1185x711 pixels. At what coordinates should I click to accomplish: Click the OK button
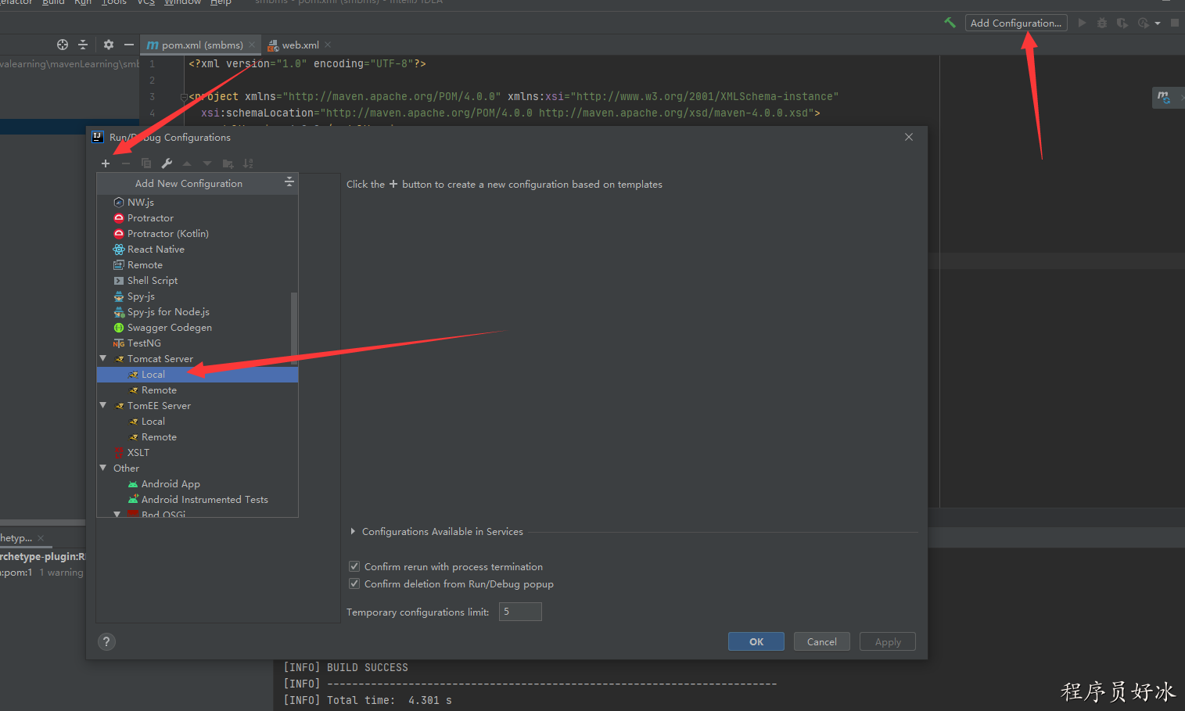click(756, 641)
